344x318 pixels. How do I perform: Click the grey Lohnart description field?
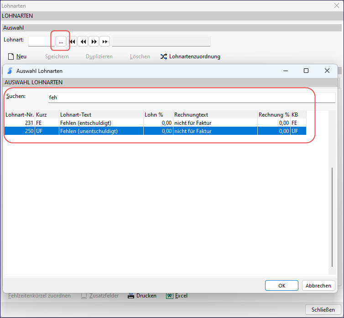(161, 41)
